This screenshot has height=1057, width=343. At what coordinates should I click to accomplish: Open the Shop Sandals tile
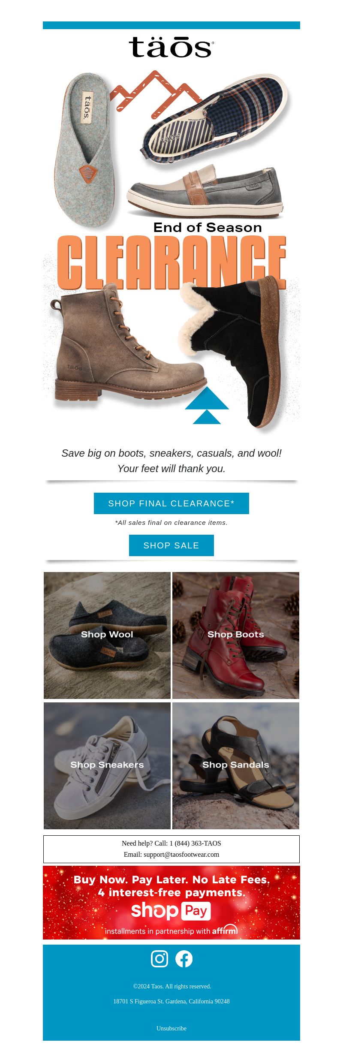(236, 766)
